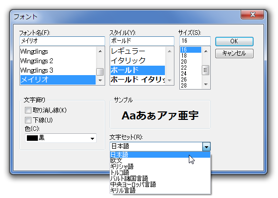The height and width of the screenshot is (198, 278).
Task: Collapse the 文字セット dropdown via its arrow
Action: coord(206,147)
